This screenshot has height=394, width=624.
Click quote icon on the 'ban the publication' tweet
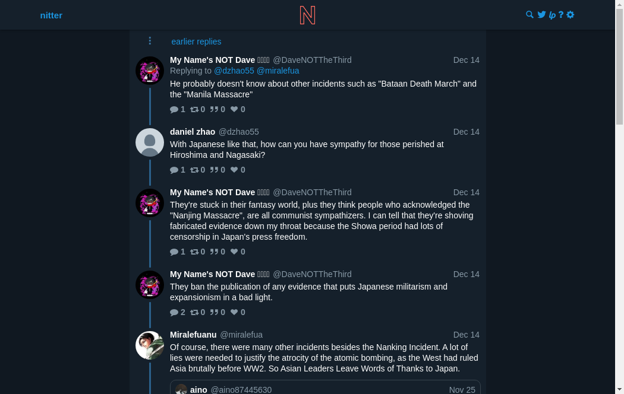tap(214, 313)
